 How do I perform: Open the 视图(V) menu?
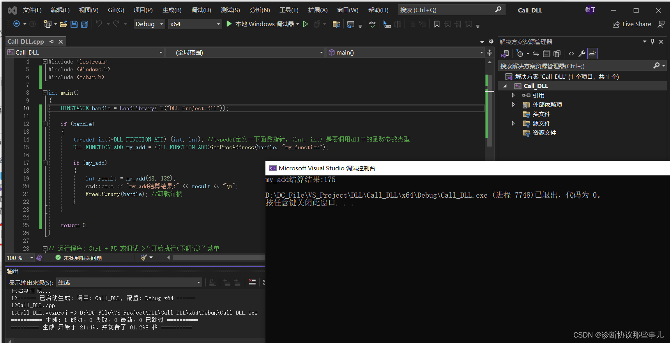[x=88, y=10]
